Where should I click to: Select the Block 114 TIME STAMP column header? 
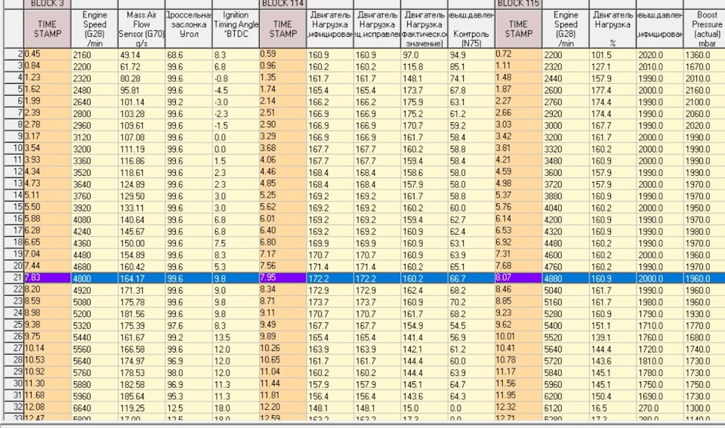282,29
